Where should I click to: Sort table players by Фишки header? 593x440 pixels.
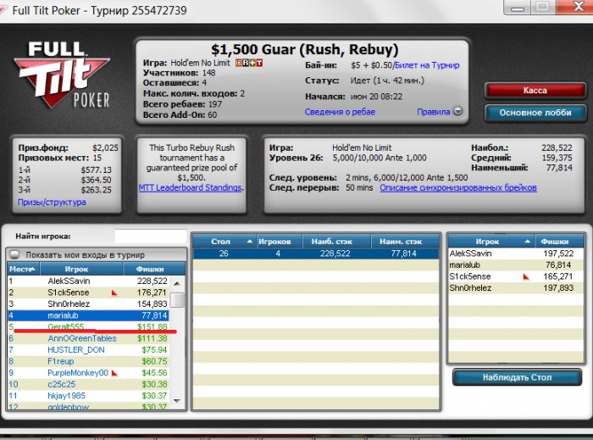point(559,241)
